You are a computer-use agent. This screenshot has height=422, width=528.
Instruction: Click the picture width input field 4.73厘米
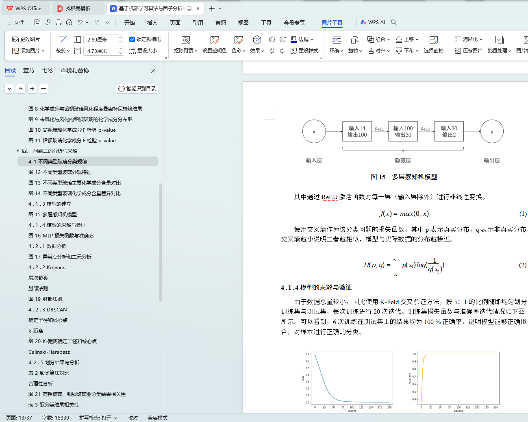click(x=101, y=51)
